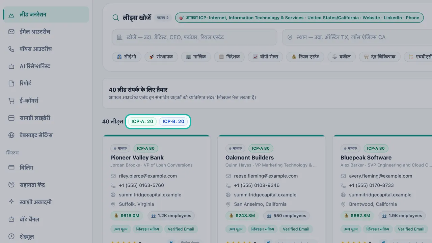Viewport: 432px width, 243px height.
Task: Pick the रियल एस्टेट filter chip
Action: [305, 57]
